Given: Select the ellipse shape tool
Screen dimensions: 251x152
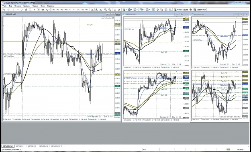Looking at the screenshot, I should click(43, 10).
